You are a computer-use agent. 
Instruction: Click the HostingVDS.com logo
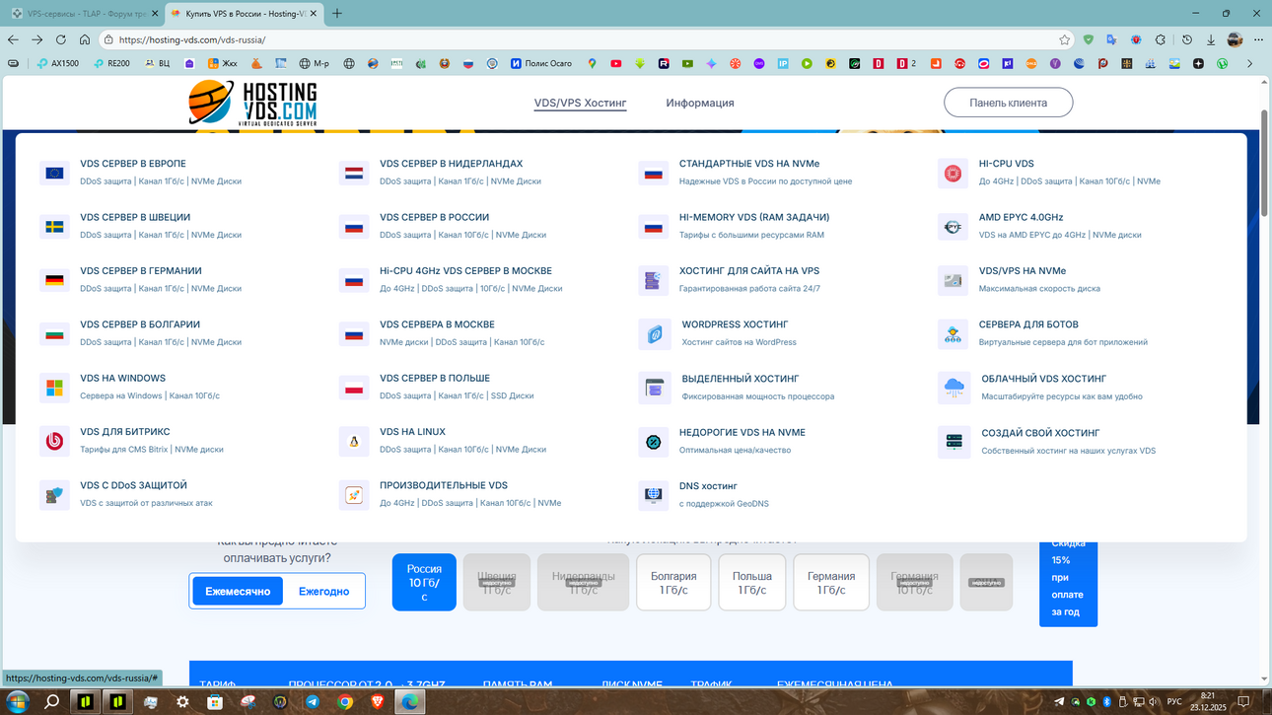click(253, 103)
